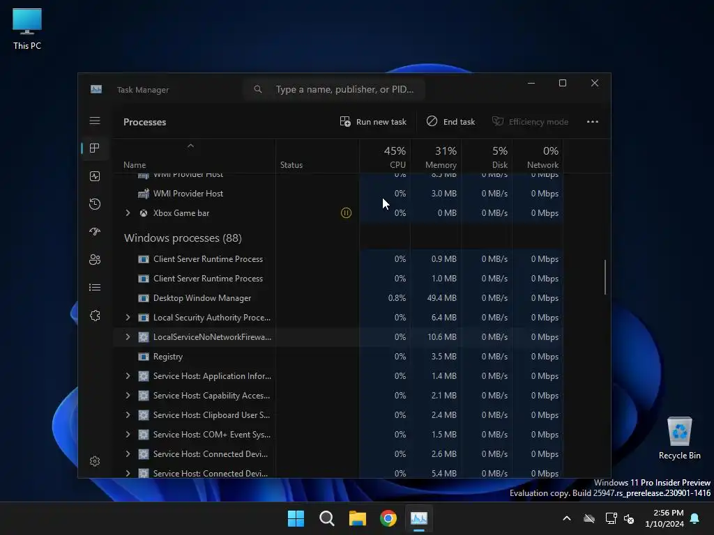Click the search box in Task Manager

pos(334,89)
